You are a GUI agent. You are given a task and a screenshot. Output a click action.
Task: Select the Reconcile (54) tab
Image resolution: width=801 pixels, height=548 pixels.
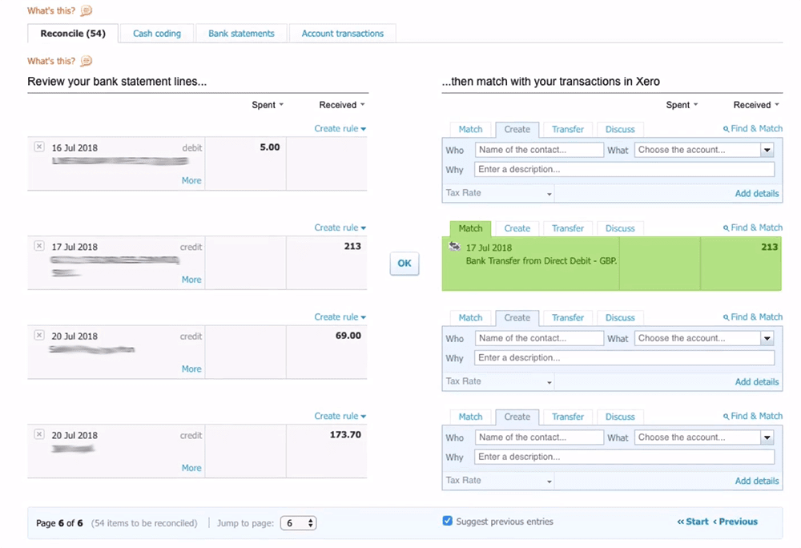tap(73, 33)
